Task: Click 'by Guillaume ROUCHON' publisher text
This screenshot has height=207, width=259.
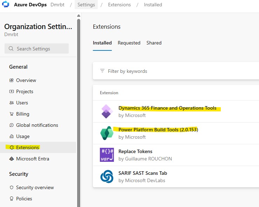Action: click(145, 159)
